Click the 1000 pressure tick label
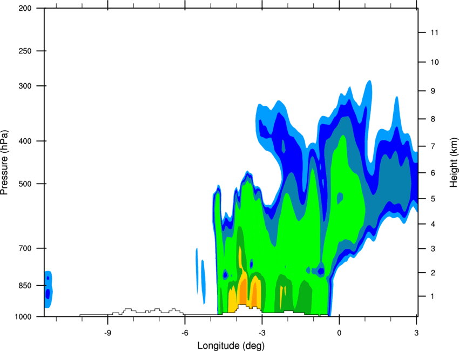459x351 pixels. 23,316
